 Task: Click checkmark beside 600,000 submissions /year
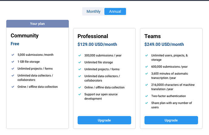pyautogui.click(x=147, y=67)
